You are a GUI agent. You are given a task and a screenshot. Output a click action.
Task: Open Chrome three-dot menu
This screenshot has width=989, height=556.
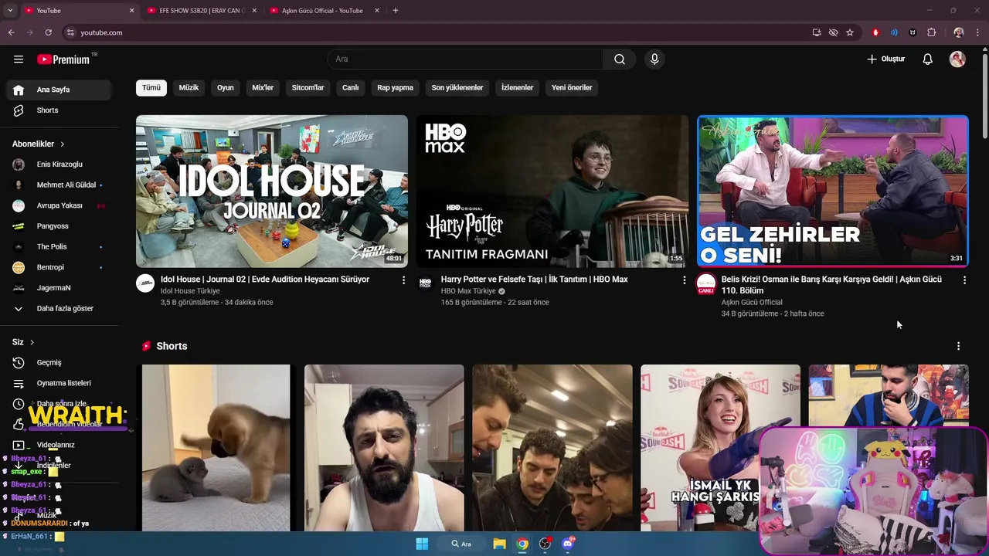(x=978, y=32)
